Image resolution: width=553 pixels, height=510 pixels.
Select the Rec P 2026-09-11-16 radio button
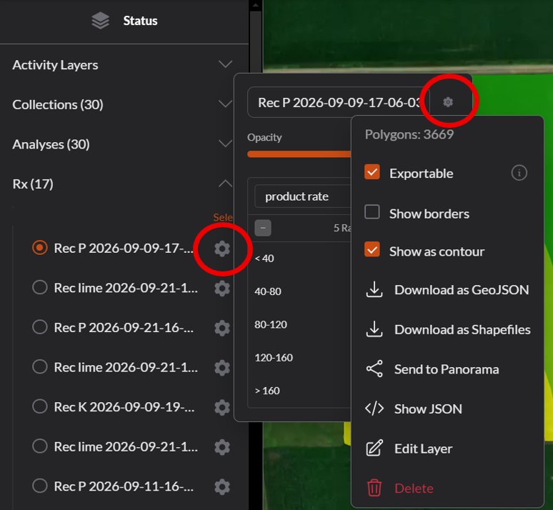pyautogui.click(x=40, y=486)
